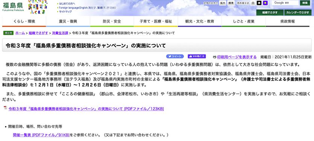Focus the Google search input field

click(x=285, y=3)
